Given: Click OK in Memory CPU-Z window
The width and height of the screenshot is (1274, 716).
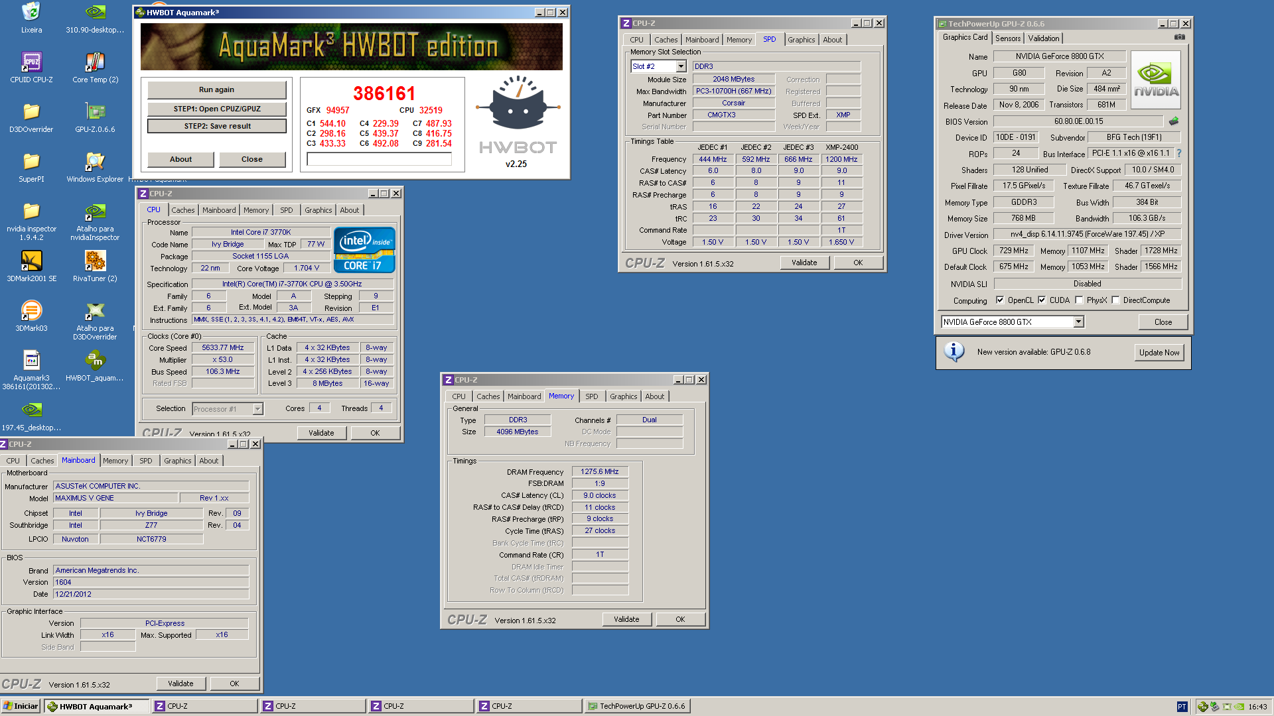Looking at the screenshot, I should (680, 619).
